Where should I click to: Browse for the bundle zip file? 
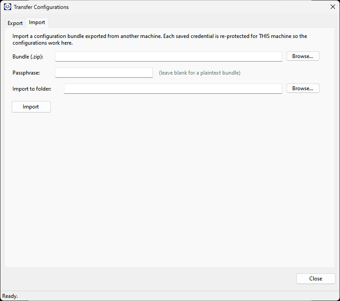click(303, 56)
